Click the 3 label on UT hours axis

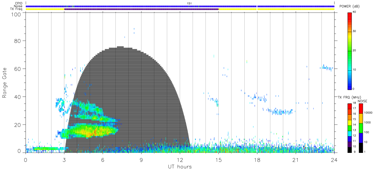coord(64,160)
